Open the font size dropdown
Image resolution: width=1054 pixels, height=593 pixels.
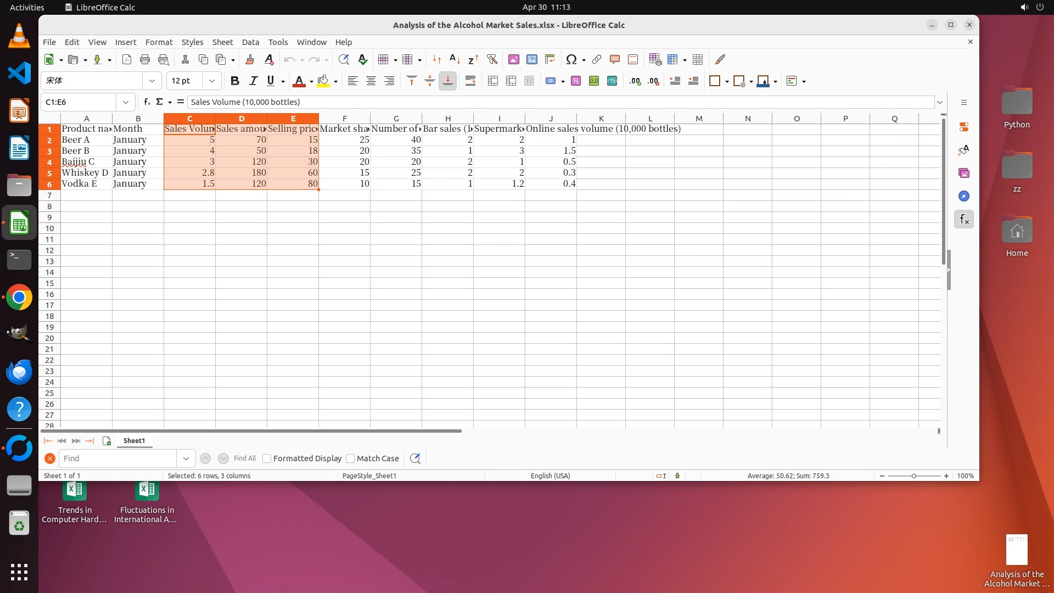[212, 81]
